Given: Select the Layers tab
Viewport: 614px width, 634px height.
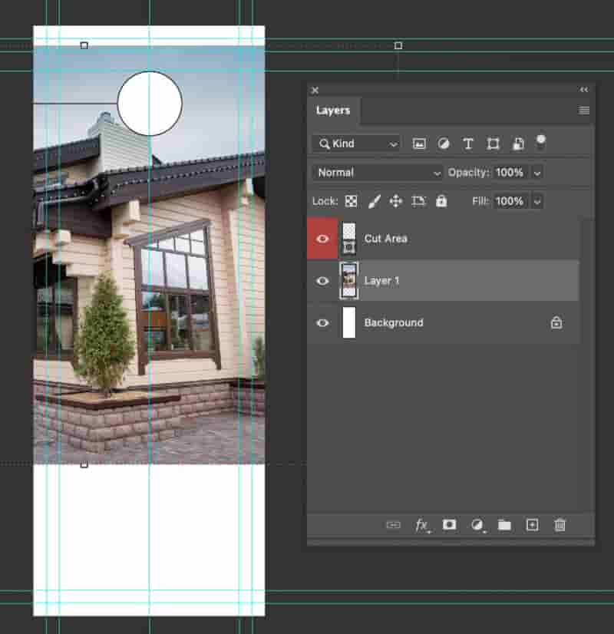Looking at the screenshot, I should coord(333,111).
